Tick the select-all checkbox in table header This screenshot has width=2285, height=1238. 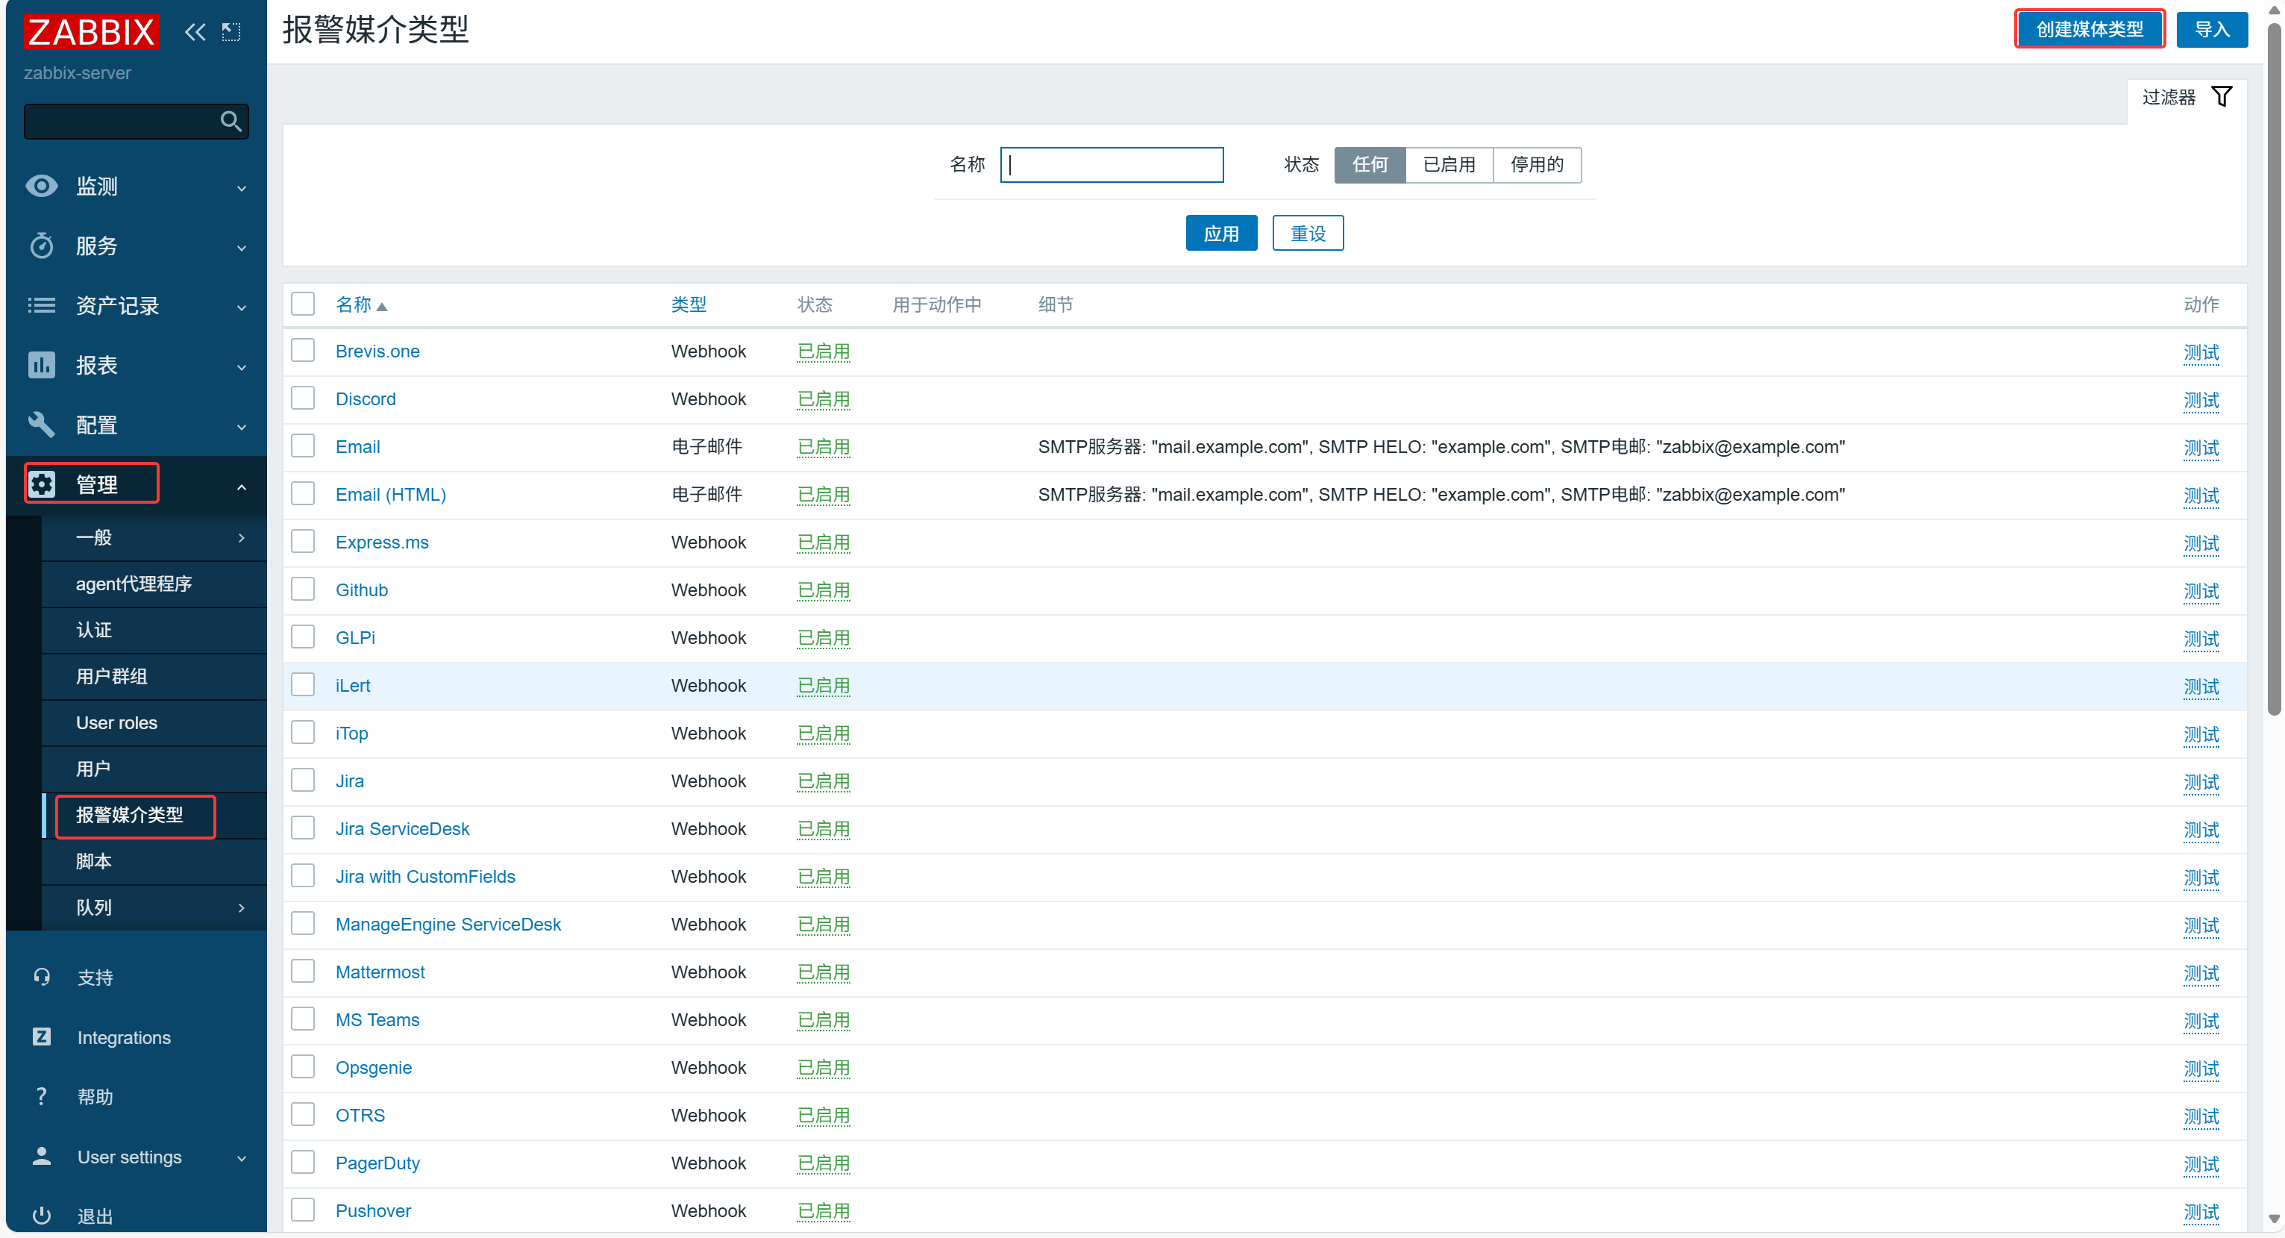pos(304,304)
